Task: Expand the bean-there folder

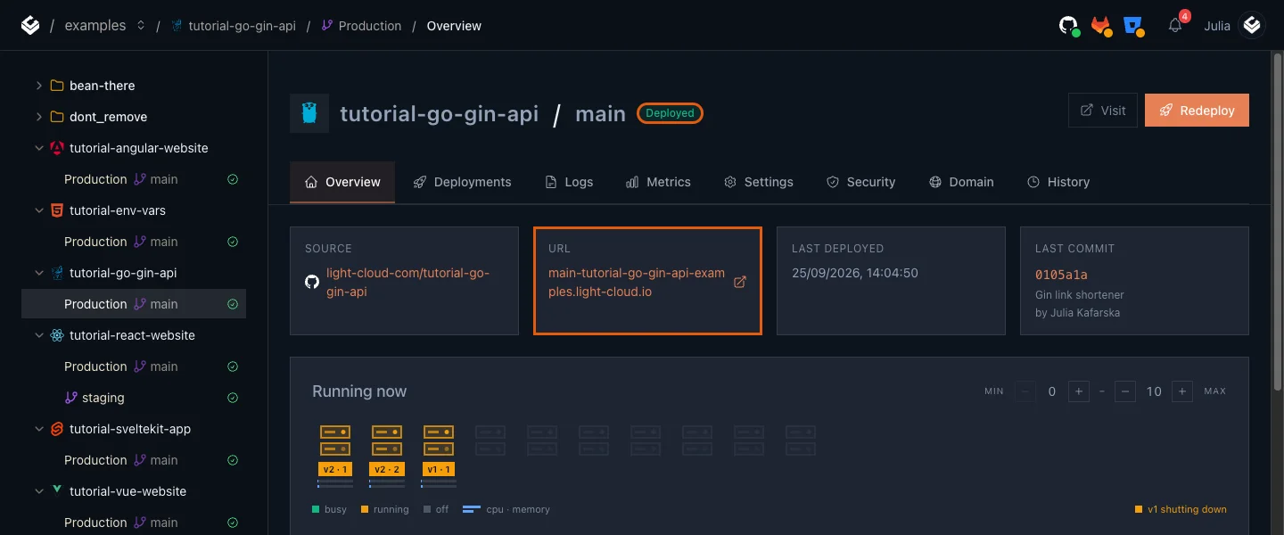Action: (38, 86)
